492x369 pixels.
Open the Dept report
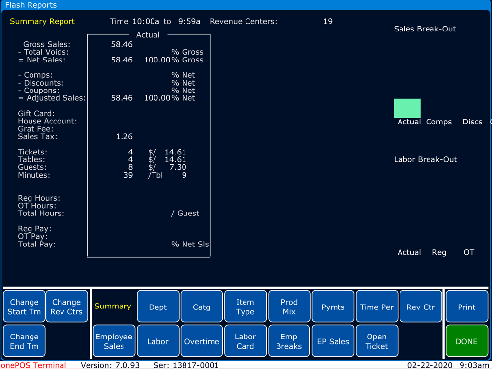158,307
